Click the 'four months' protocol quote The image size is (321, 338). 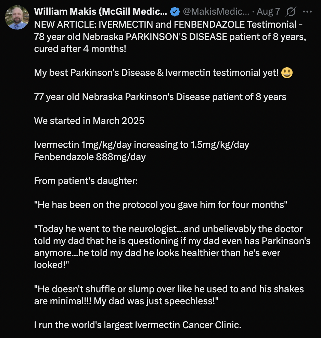click(x=160, y=205)
